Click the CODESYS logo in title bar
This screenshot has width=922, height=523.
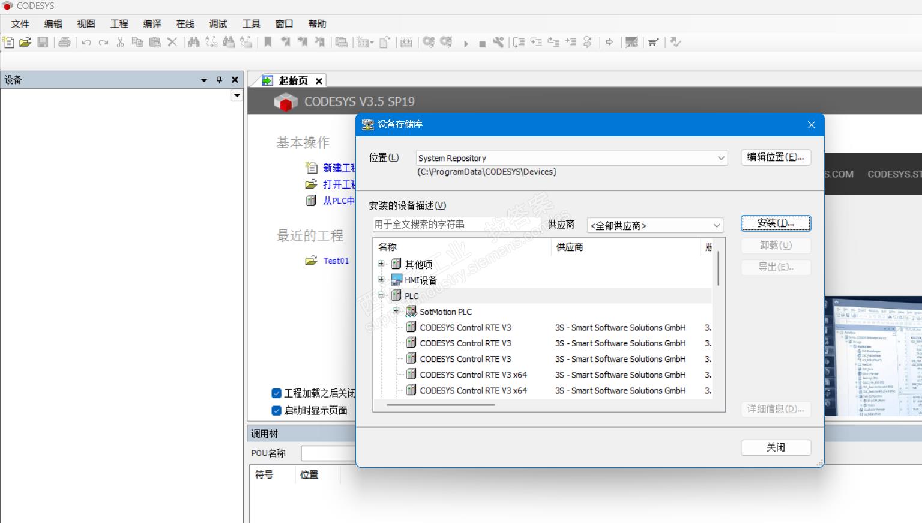(x=8, y=6)
